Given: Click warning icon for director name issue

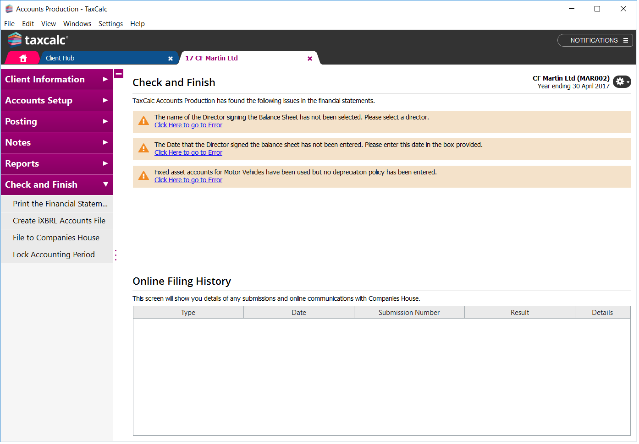Looking at the screenshot, I should (x=143, y=121).
